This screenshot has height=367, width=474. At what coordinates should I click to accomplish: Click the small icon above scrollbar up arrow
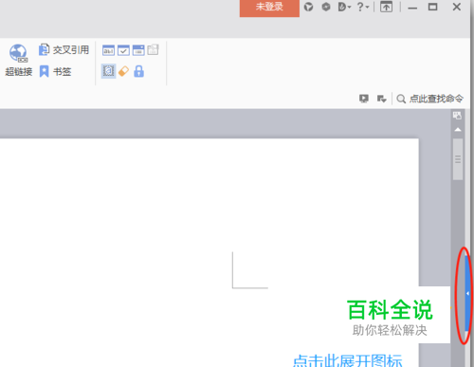coord(457,116)
